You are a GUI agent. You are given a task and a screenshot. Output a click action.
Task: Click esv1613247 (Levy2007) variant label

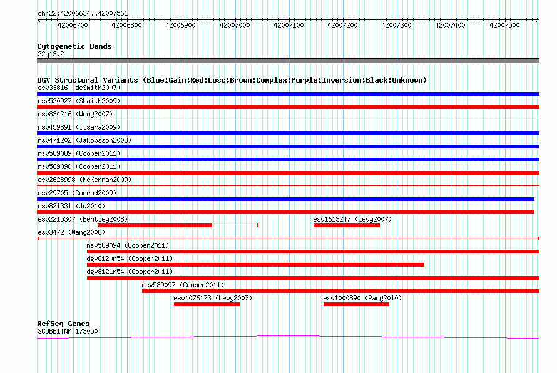(352, 219)
